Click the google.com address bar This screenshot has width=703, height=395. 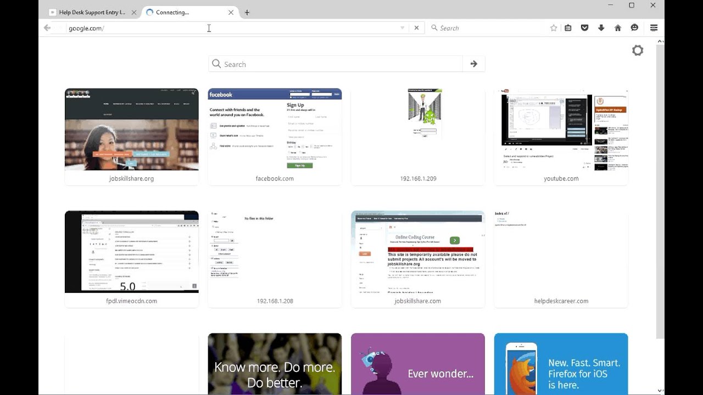coord(231,28)
